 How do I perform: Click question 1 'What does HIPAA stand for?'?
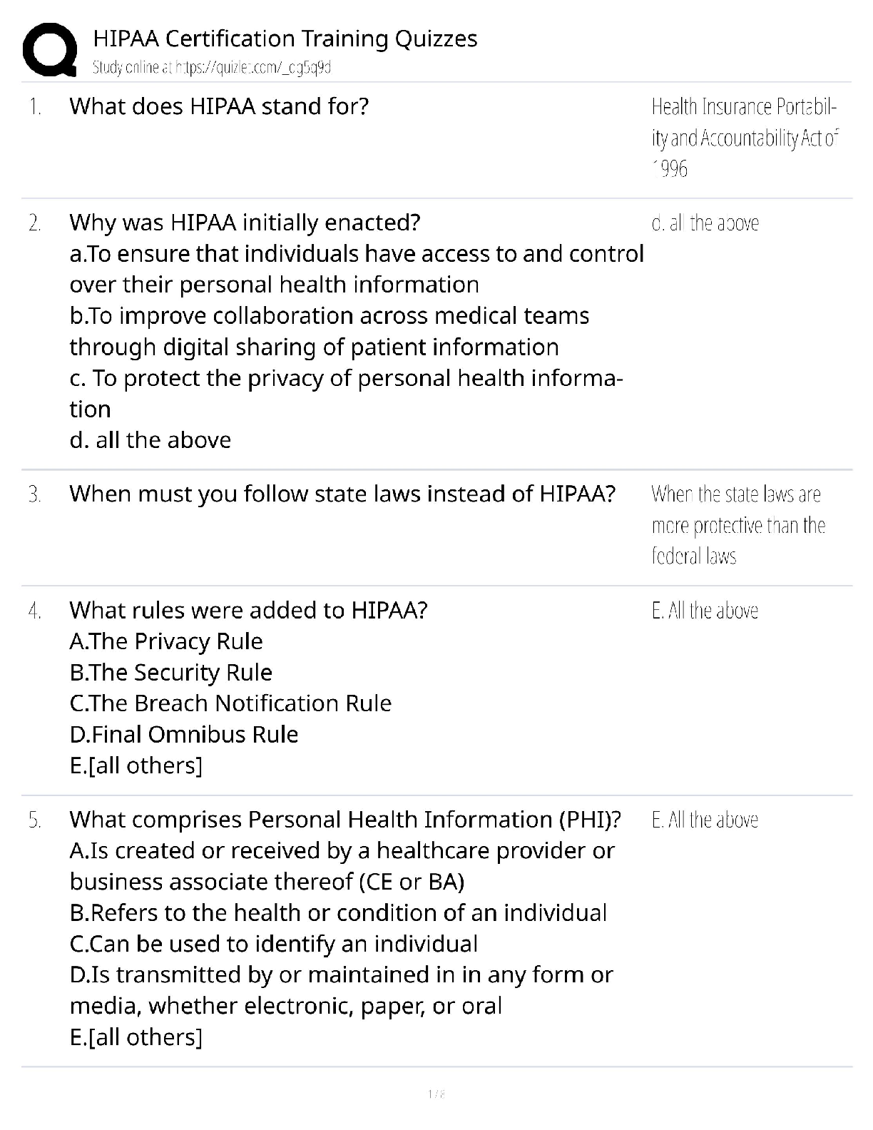click(x=219, y=107)
